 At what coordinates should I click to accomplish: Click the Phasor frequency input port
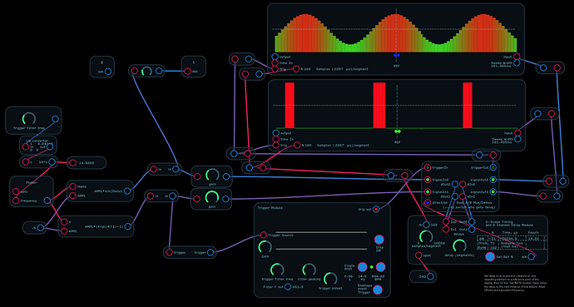(x=16, y=201)
